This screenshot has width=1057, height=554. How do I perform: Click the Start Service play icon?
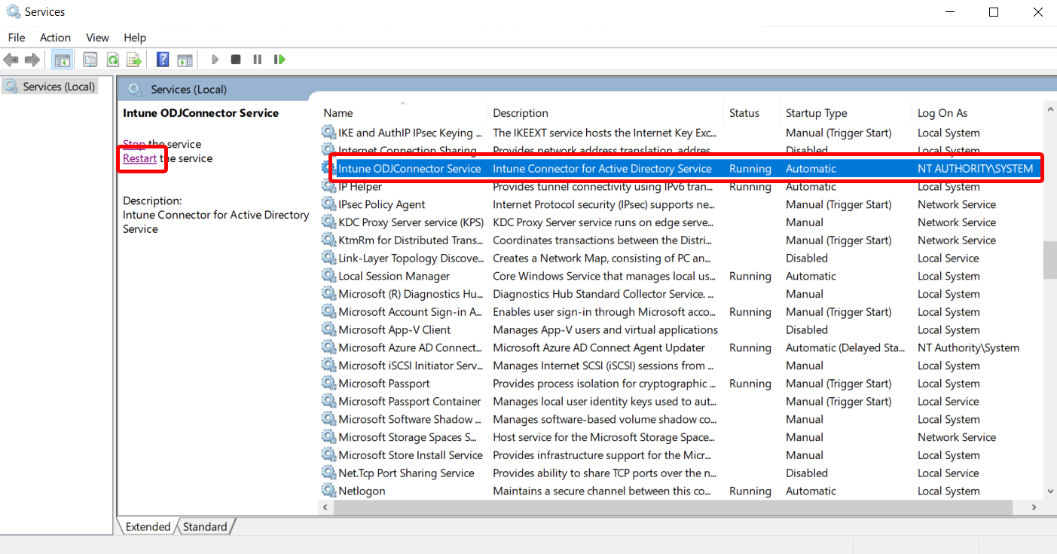tap(215, 60)
